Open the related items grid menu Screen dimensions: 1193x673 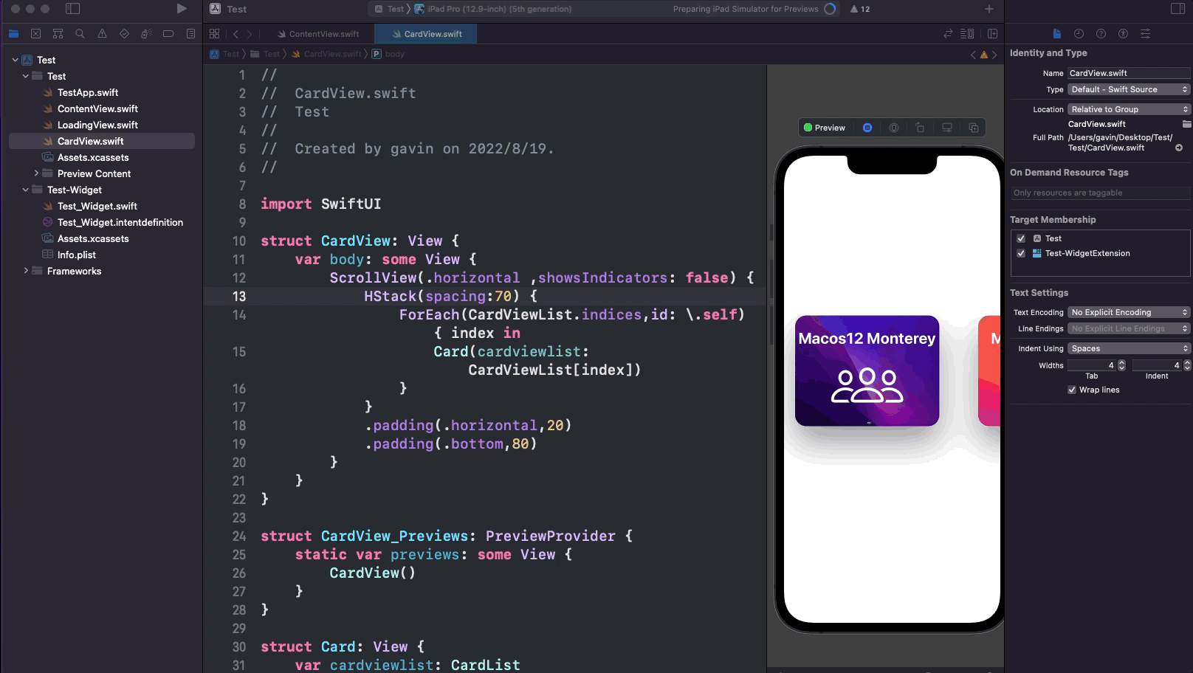[x=214, y=34]
